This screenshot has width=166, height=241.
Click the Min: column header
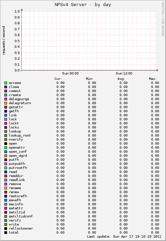(x=90, y=79)
